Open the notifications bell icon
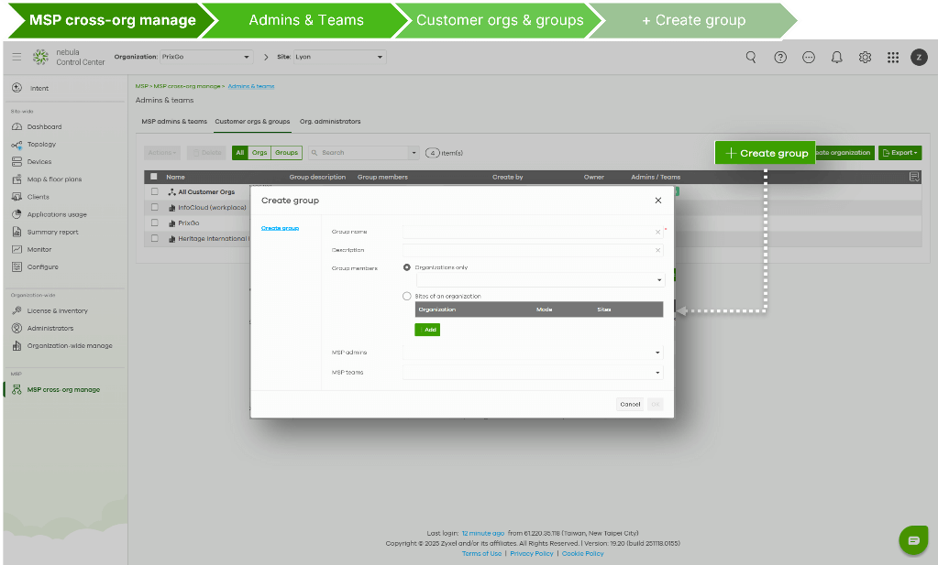Image resolution: width=938 pixels, height=565 pixels. click(x=836, y=56)
